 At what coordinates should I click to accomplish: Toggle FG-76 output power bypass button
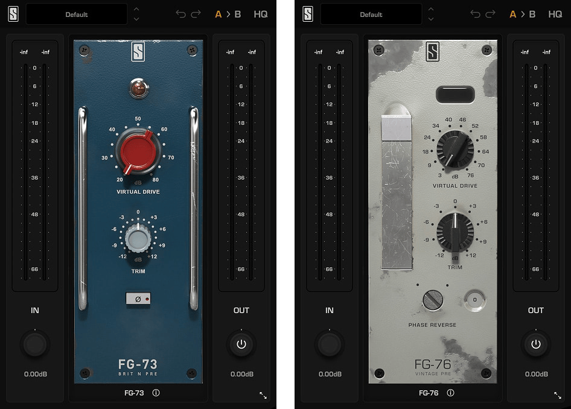tap(536, 344)
